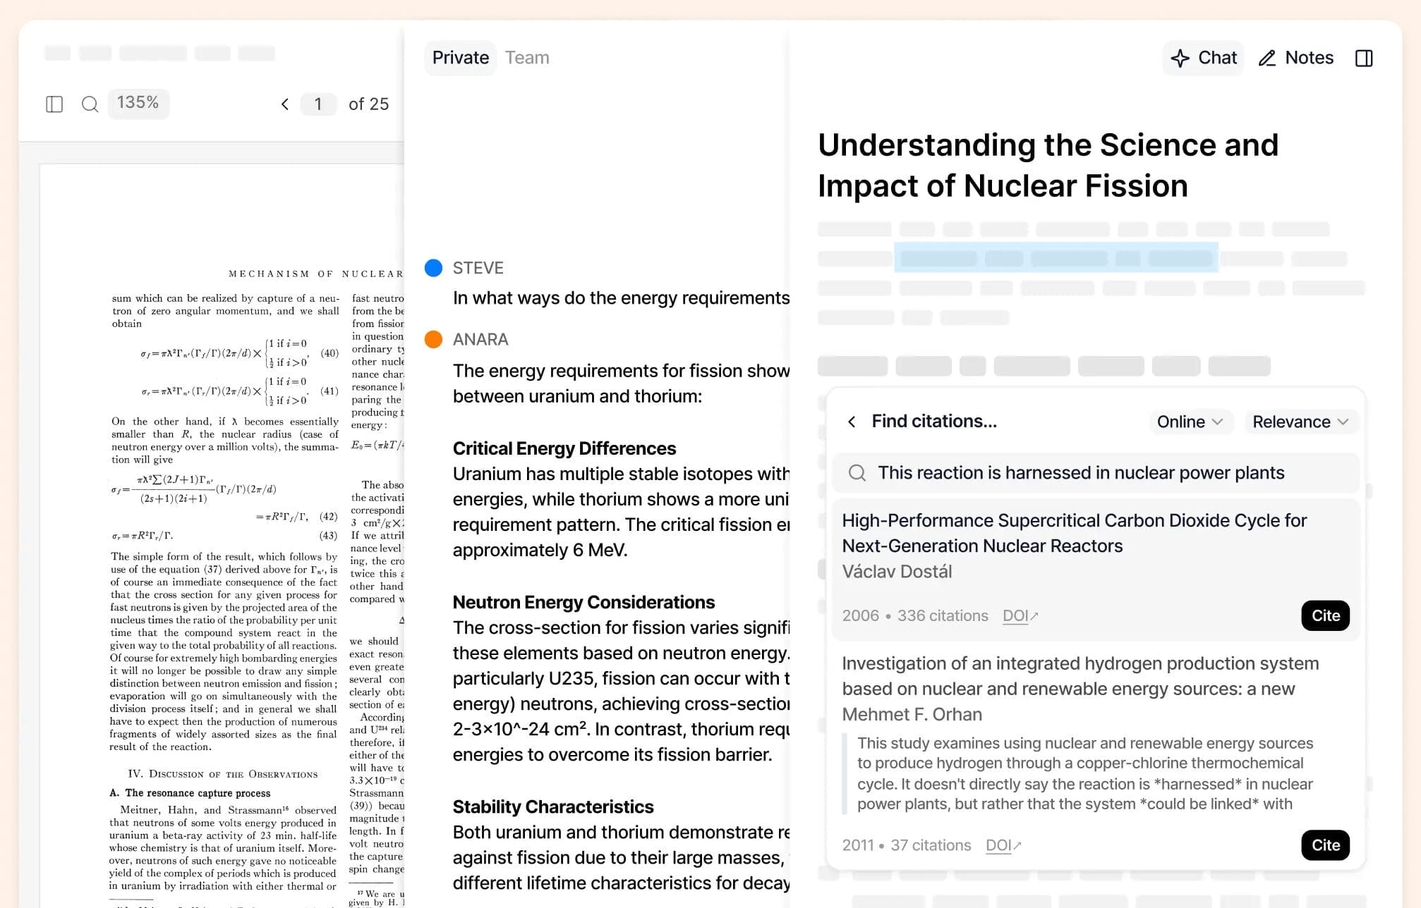1421x908 pixels.
Task: Toggle the right-side panel layout icon
Action: 1363,58
